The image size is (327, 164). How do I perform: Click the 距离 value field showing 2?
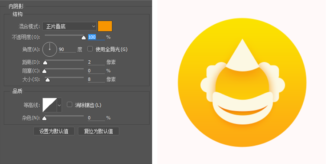96,62
